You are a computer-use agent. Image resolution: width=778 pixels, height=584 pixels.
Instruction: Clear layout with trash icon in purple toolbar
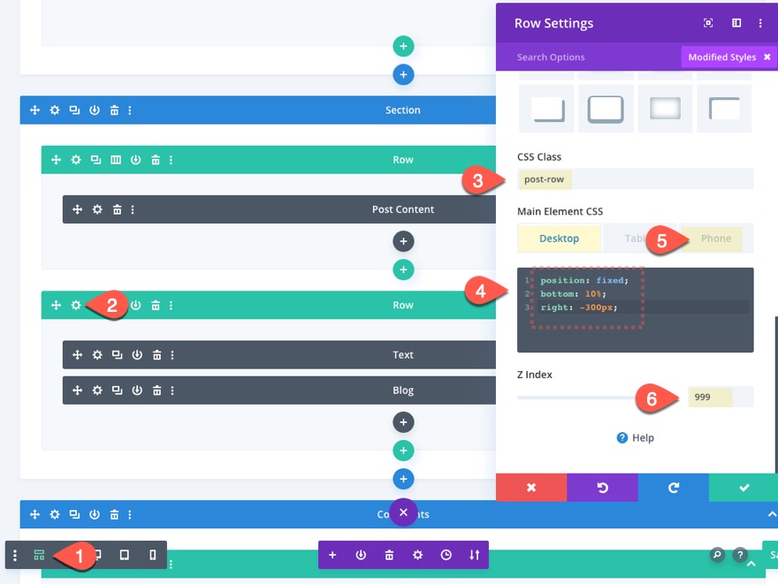[390, 555]
